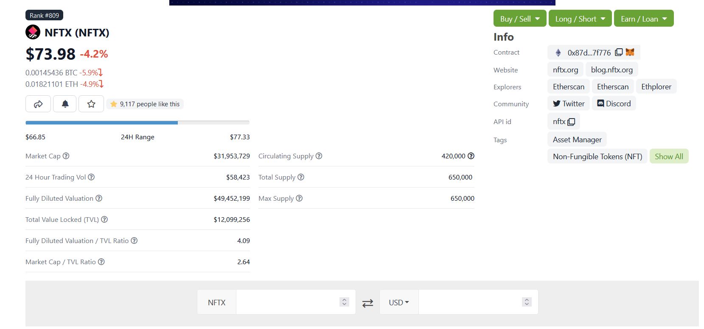704x329 pixels.
Task: Open the Long / Short dropdown
Action: 580,18
